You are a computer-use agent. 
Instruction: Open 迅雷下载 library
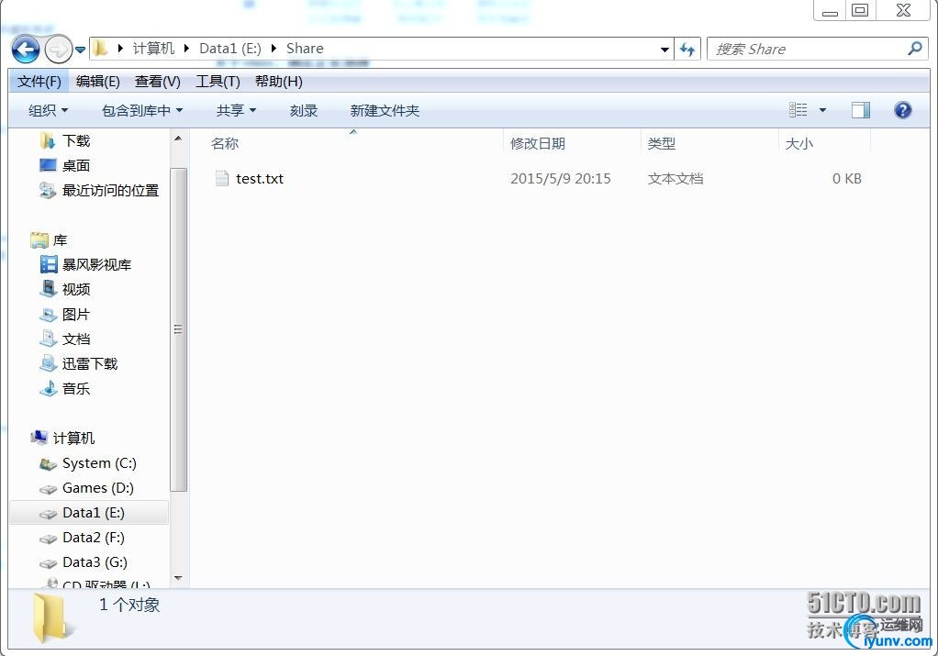tap(90, 363)
